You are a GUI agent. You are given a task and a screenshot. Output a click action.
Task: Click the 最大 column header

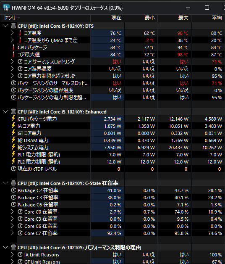point(175,18)
